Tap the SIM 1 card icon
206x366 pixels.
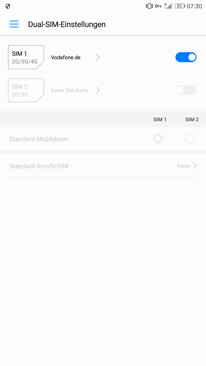26,57
